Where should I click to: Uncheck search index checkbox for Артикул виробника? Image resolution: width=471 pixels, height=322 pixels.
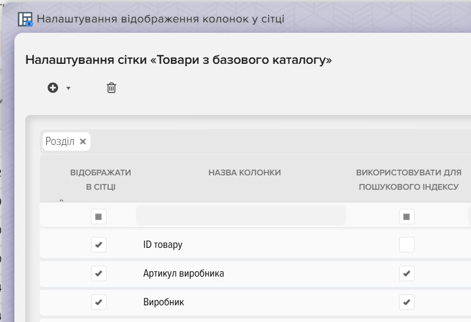[407, 273]
